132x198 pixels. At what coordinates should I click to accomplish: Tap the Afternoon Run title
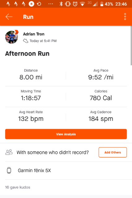pos(27,54)
